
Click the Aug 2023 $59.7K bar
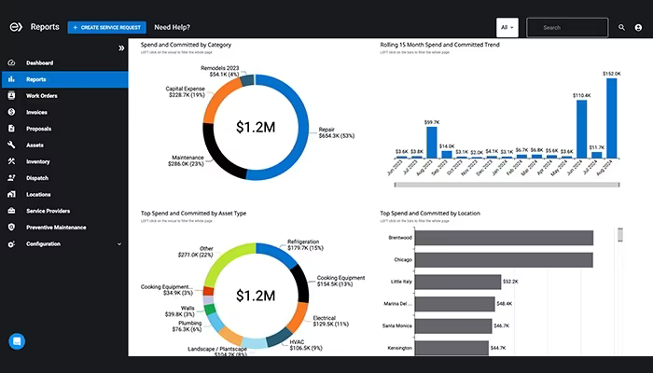[x=432, y=143]
